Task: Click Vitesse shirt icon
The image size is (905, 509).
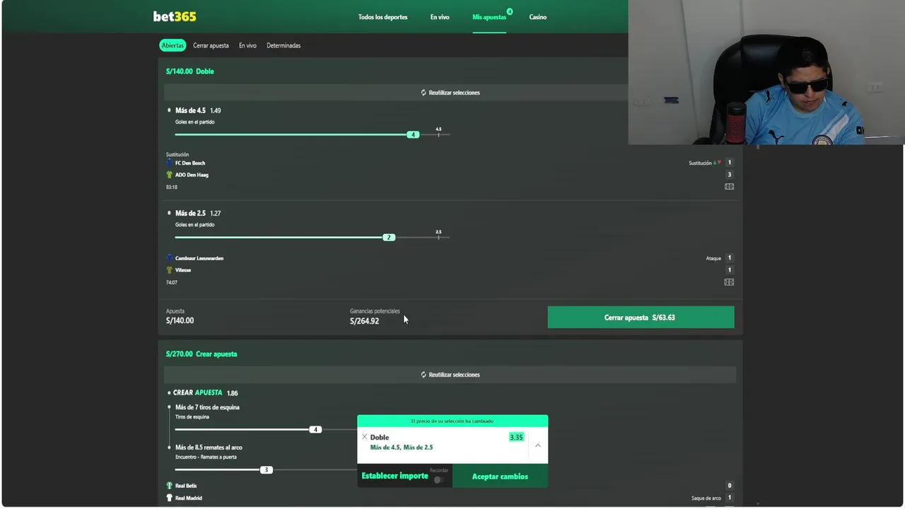Action: pos(170,270)
